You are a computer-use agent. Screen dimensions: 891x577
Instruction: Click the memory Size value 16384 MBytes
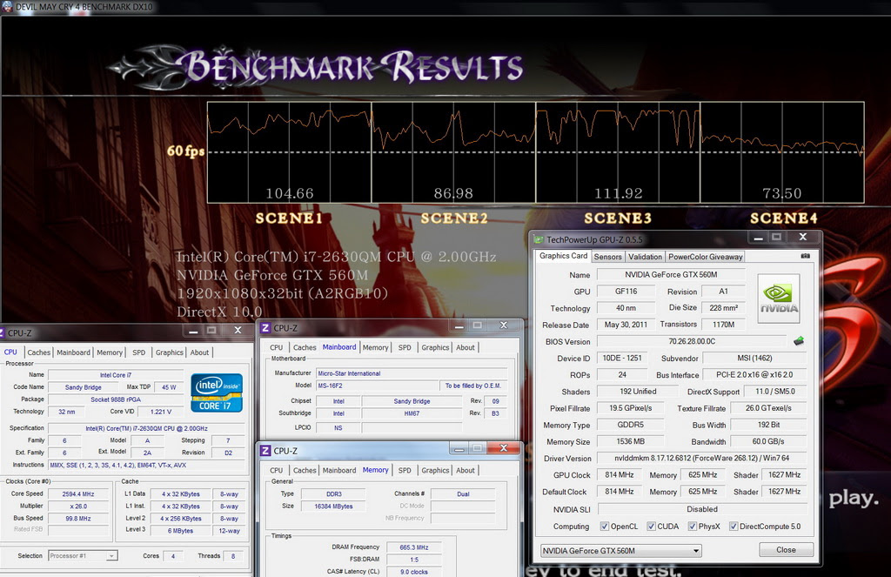333,506
